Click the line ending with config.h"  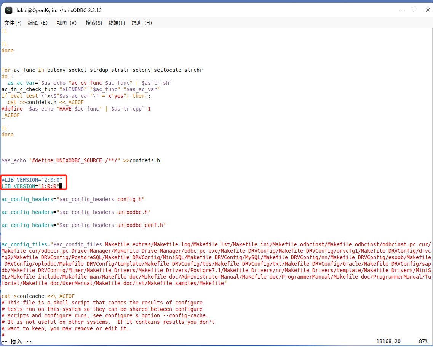pos(73,199)
